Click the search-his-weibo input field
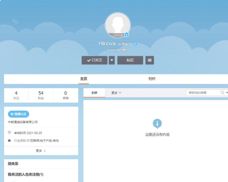Image resolution: width=228 pixels, height=182 pixels. click(203, 93)
